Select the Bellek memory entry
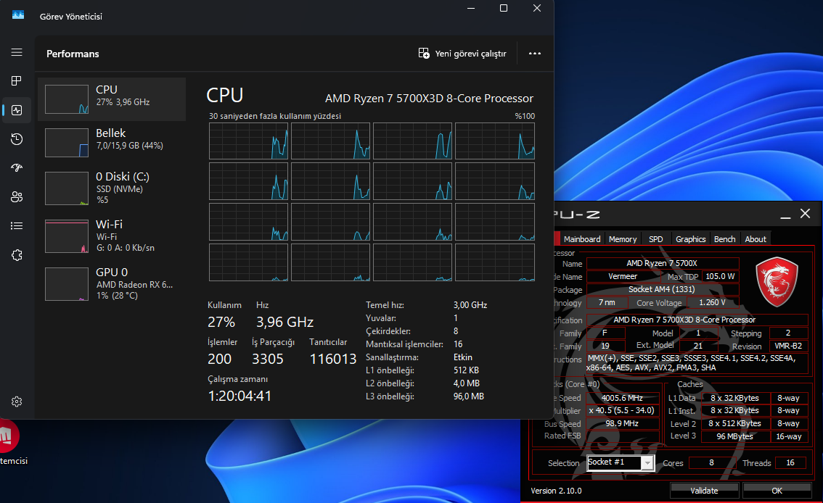Image resolution: width=823 pixels, height=503 pixels. 112,143
